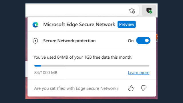Give thumbs up feedback for Secure Network

point(131,88)
